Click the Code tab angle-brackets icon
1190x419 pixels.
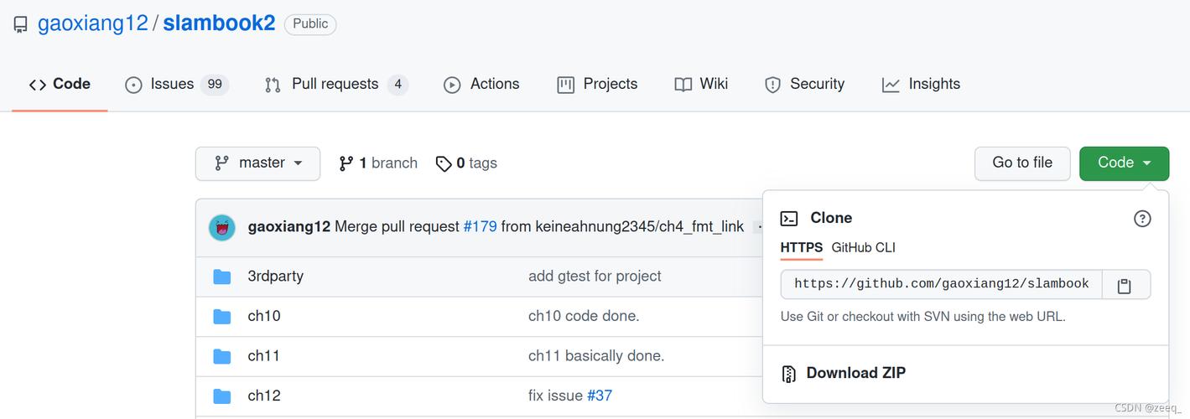tap(38, 85)
